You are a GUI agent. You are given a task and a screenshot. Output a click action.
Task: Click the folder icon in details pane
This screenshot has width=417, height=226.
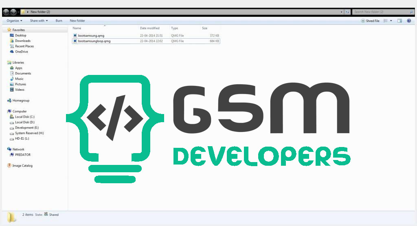click(x=11, y=217)
